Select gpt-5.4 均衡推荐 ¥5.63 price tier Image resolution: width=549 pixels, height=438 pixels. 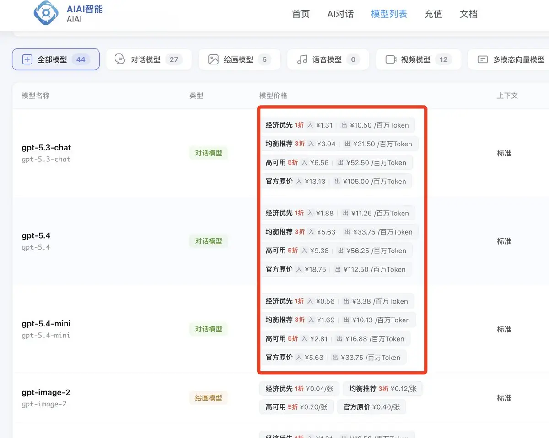point(339,232)
